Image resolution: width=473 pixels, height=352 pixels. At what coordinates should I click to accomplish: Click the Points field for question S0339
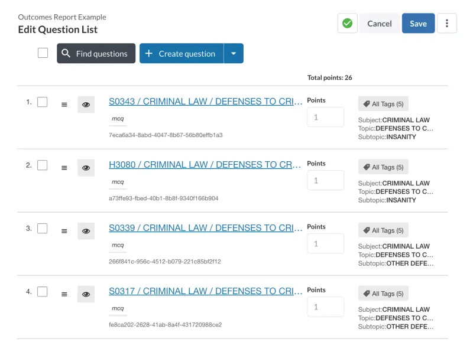[326, 243]
